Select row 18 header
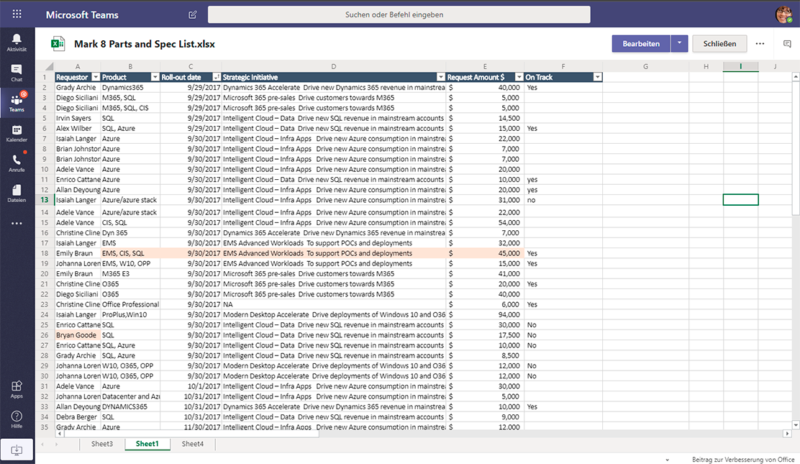This screenshot has width=800, height=464. point(45,253)
